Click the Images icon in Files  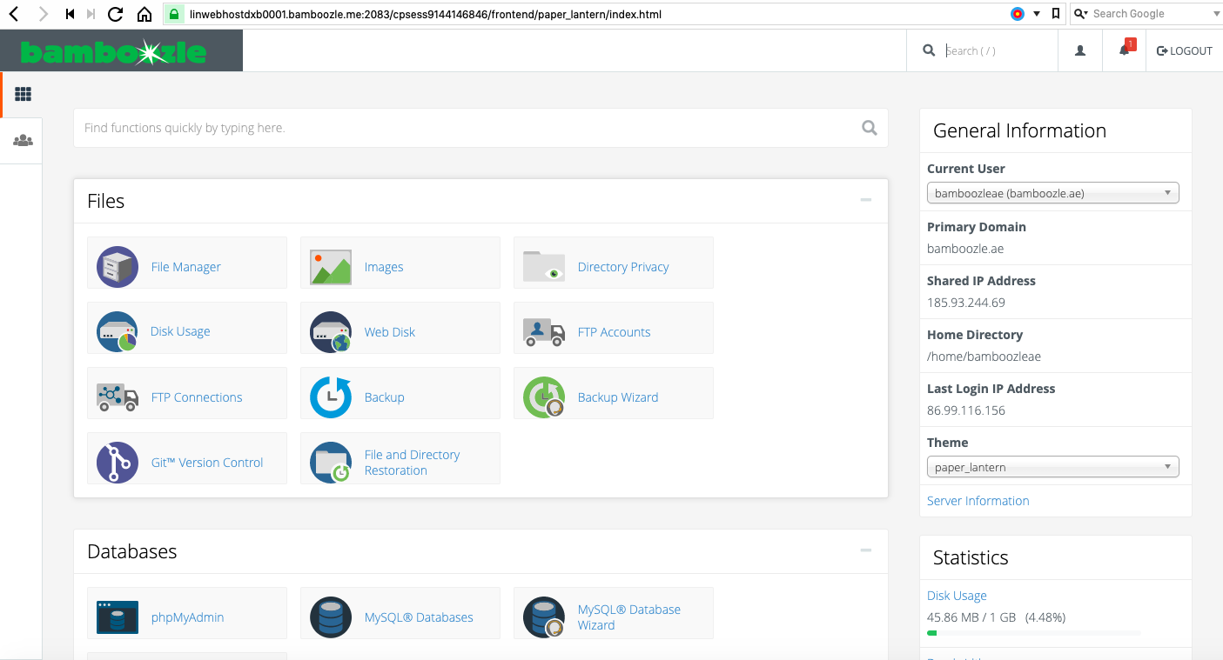pyautogui.click(x=331, y=267)
